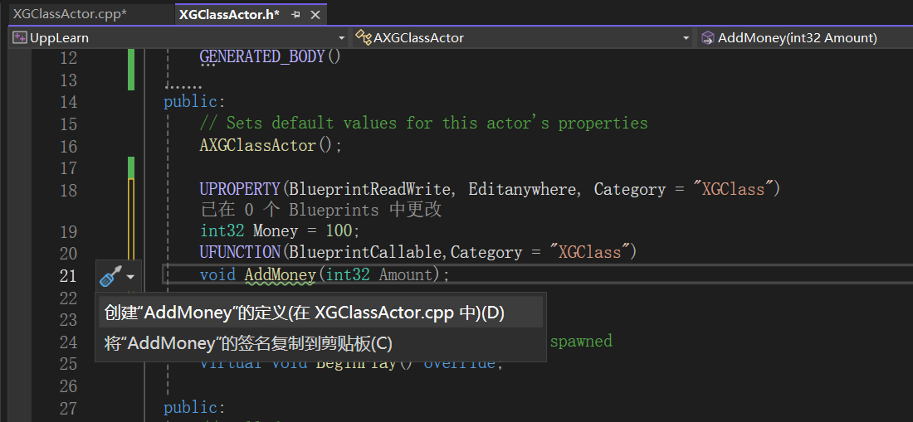
Task: Click the Money variable name on line 19
Action: click(x=275, y=230)
